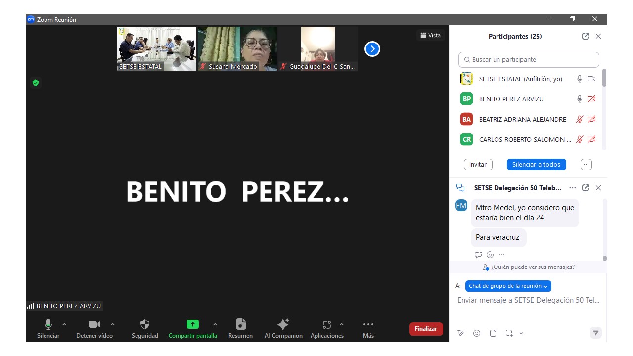Image resolution: width=633 pixels, height=356 pixels.
Task: Toggle camera with Detener vídeo
Action: tap(94, 325)
